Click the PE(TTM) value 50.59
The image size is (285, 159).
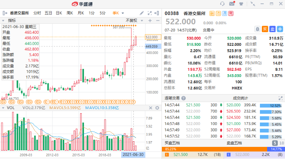[x=277, y=57]
